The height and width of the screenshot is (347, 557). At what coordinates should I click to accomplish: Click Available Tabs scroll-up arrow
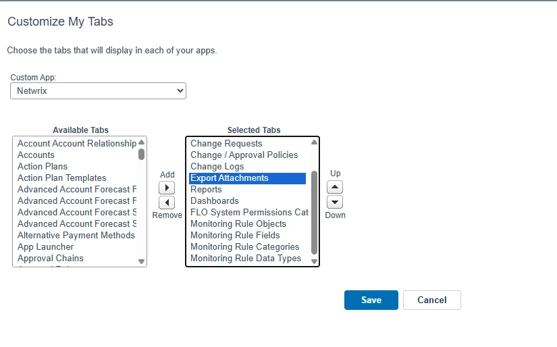tap(142, 143)
